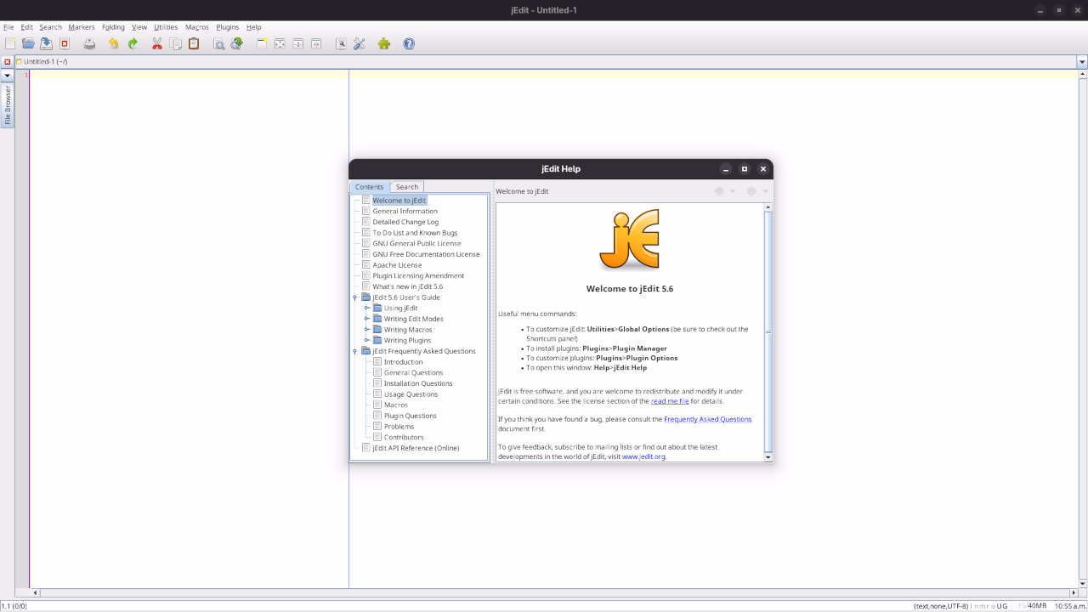Click the help pane scrollbar down arrow
This screenshot has height=612, width=1088.
pyautogui.click(x=768, y=457)
